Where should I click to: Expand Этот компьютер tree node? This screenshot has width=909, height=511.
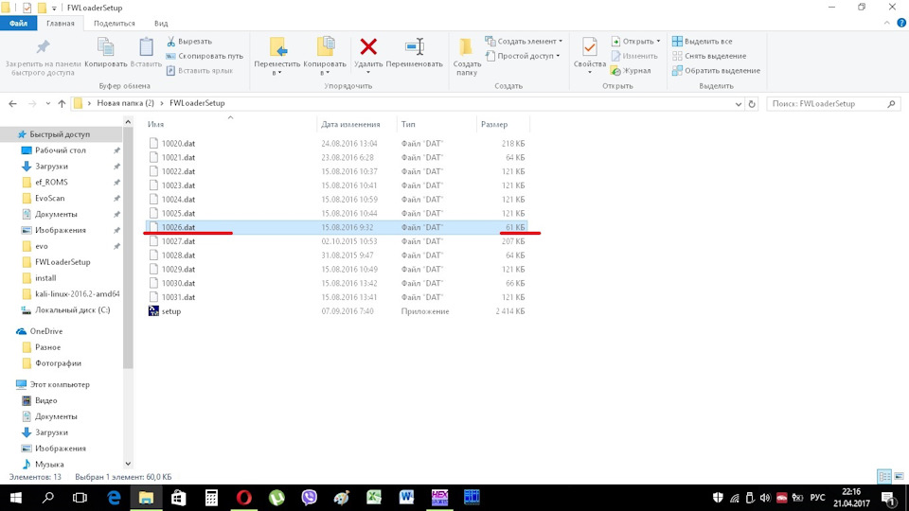(9, 384)
